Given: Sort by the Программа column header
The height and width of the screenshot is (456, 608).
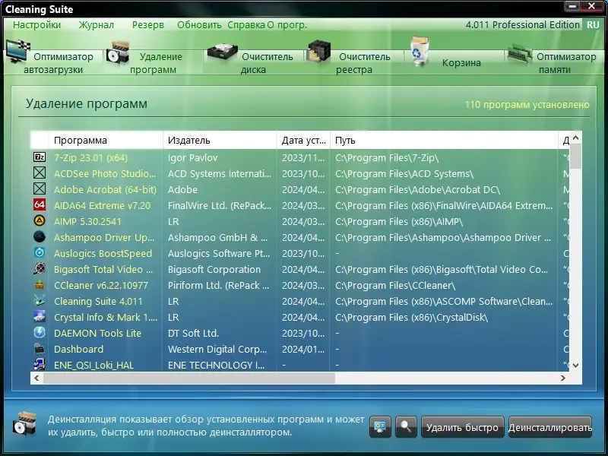Looking at the screenshot, I should tap(106, 140).
